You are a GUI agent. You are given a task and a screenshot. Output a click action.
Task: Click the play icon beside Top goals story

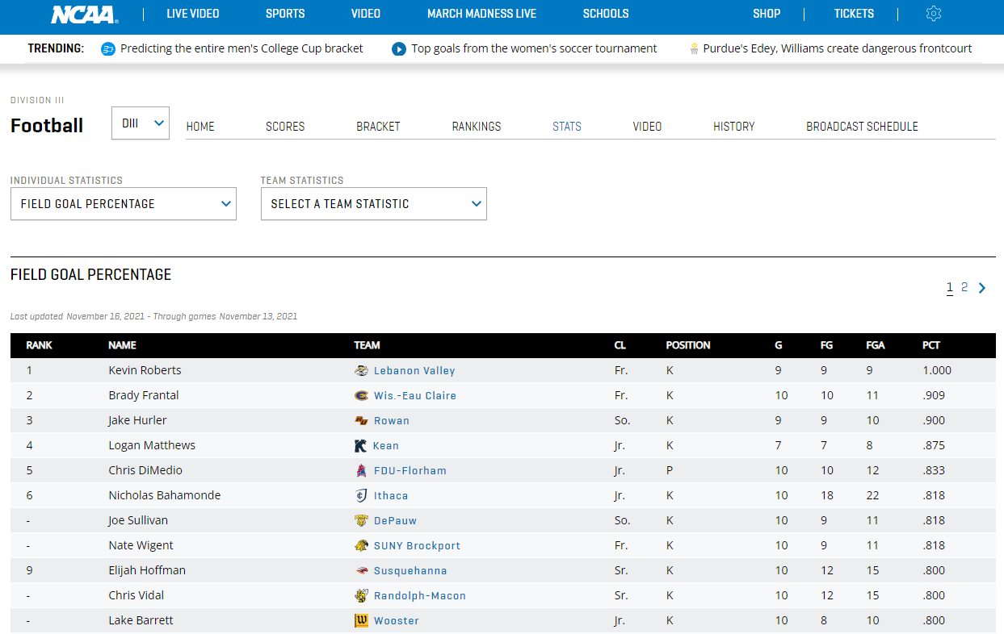click(x=399, y=49)
